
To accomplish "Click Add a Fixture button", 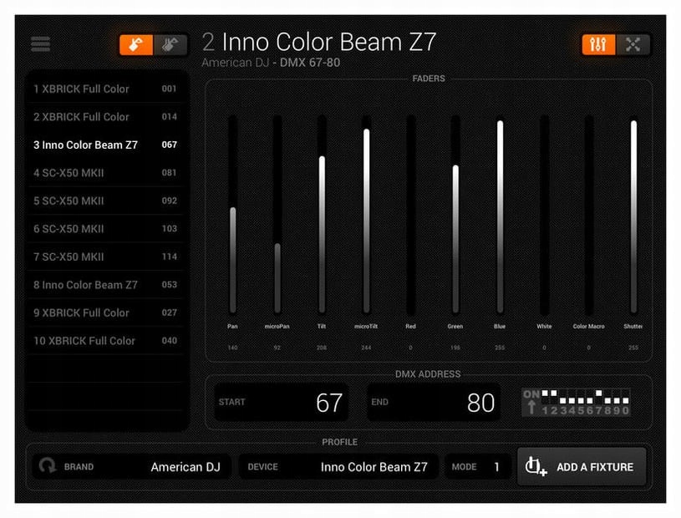I will [582, 467].
